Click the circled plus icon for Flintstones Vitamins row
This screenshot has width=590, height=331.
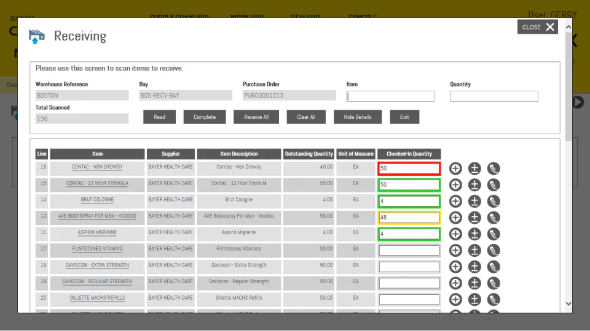click(x=455, y=250)
